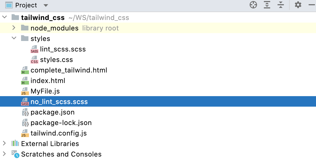Select the highlighted no_lint_scss.scss file

coord(60,102)
